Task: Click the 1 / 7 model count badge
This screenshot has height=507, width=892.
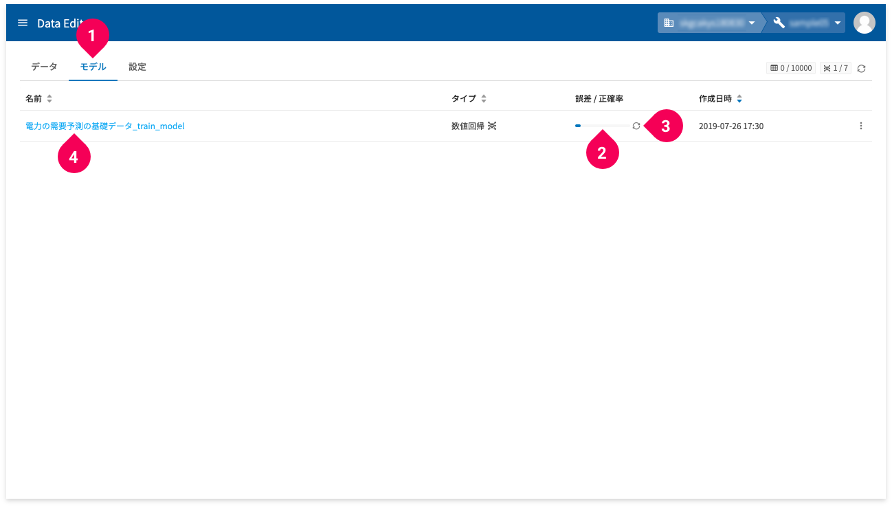Action: (x=836, y=68)
